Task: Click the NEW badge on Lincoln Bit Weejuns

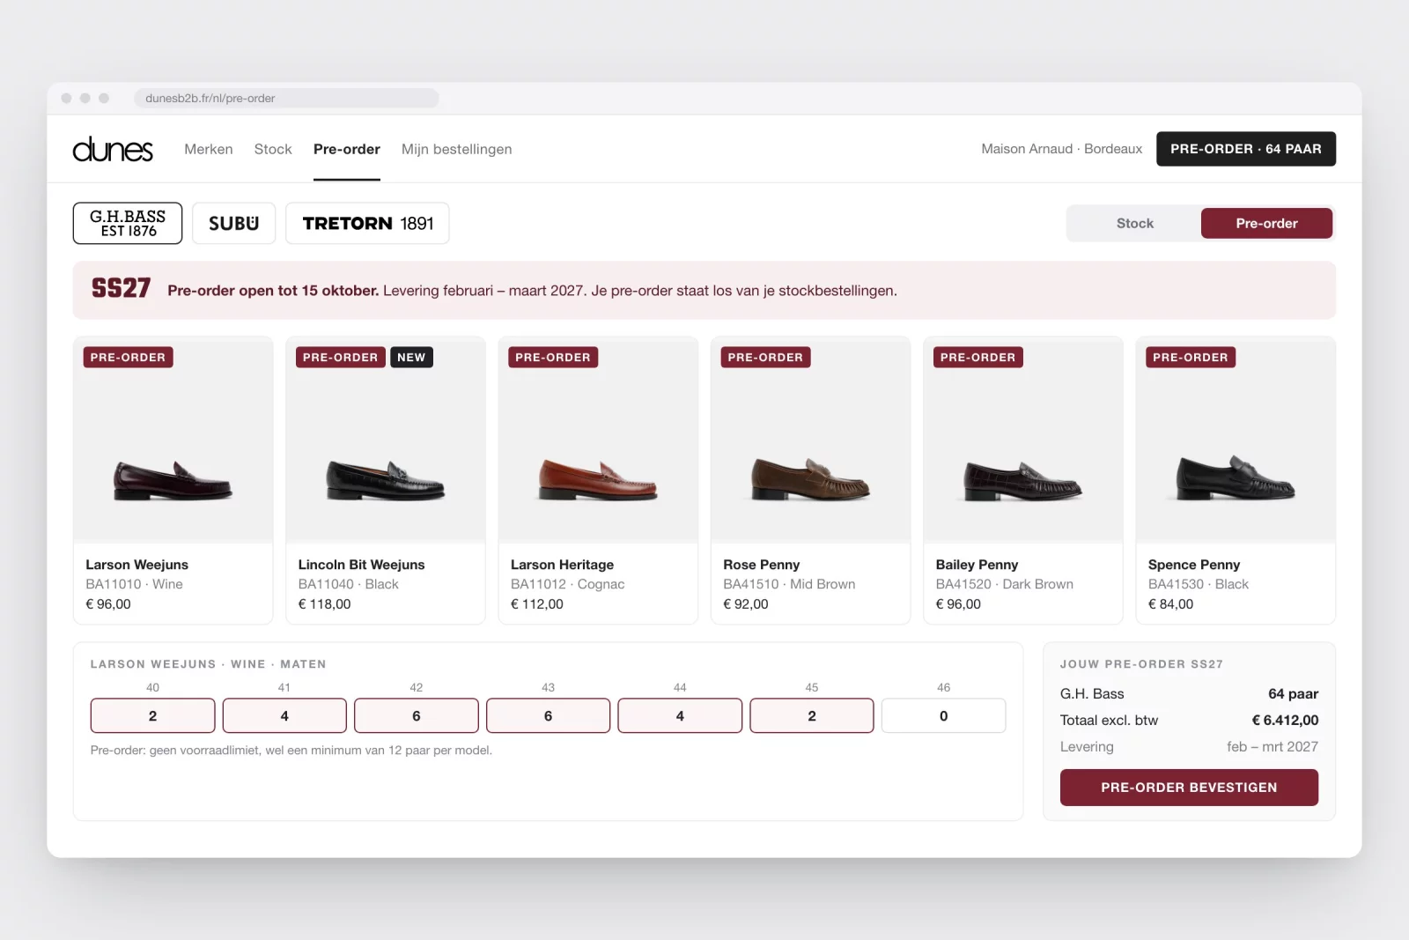Action: tap(411, 357)
